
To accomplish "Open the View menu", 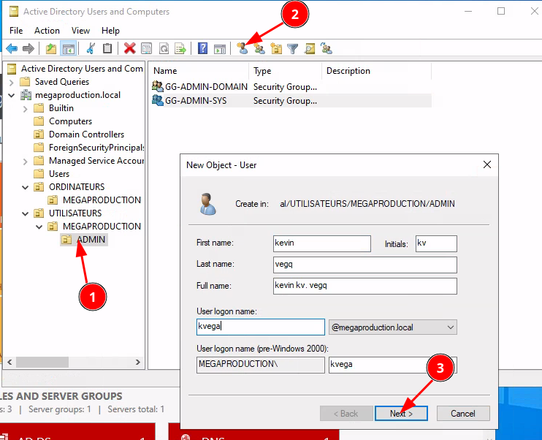I will click(x=80, y=31).
